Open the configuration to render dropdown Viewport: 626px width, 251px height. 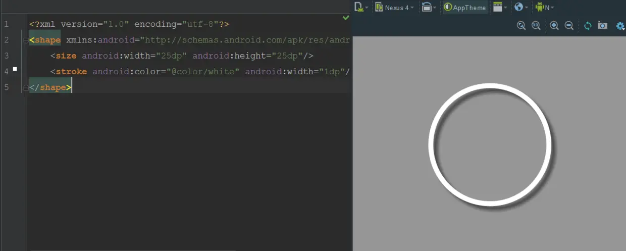361,7
